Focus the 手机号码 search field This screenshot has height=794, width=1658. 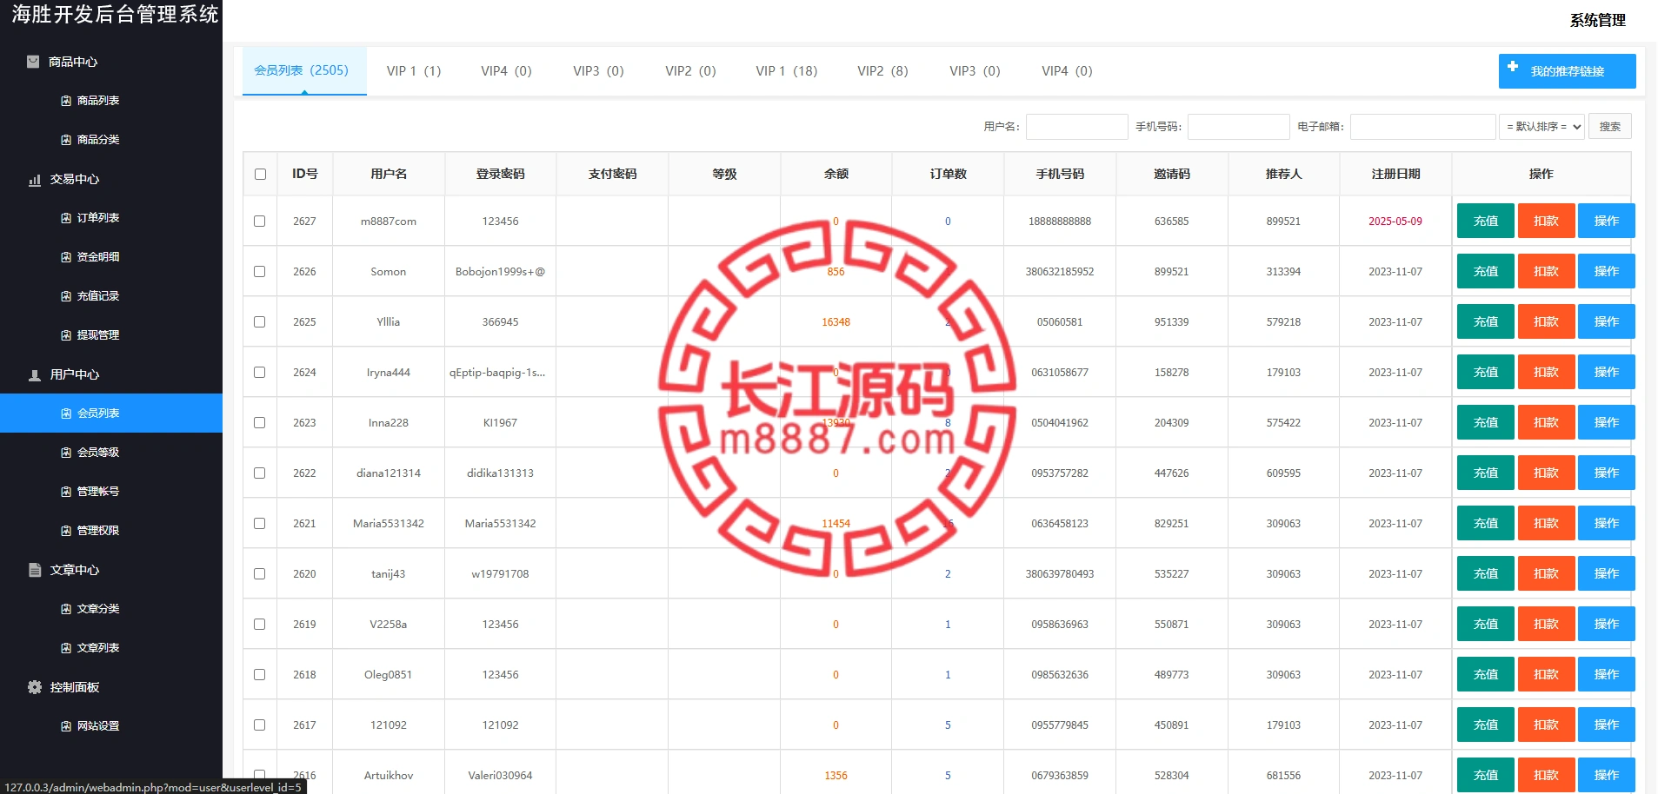pyautogui.click(x=1238, y=127)
